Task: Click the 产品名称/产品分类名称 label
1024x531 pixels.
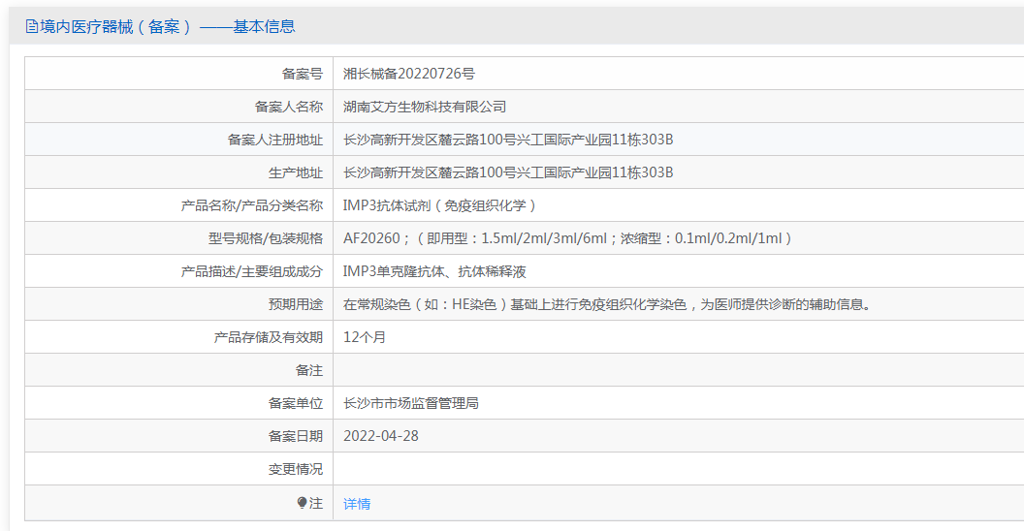Action: 251,205
